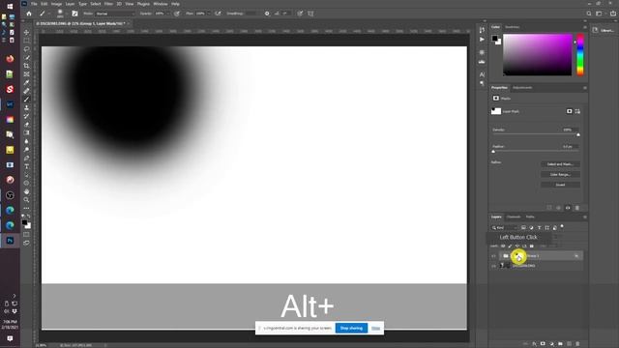
Task: Select the Move tool
Action: [26, 32]
